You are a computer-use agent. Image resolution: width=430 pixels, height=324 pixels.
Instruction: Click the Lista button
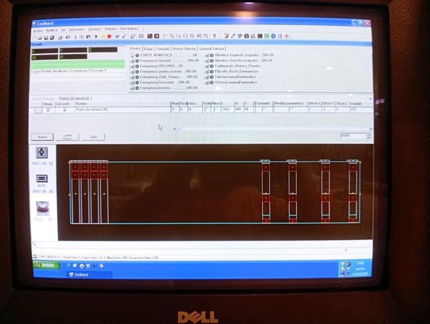tap(93, 137)
